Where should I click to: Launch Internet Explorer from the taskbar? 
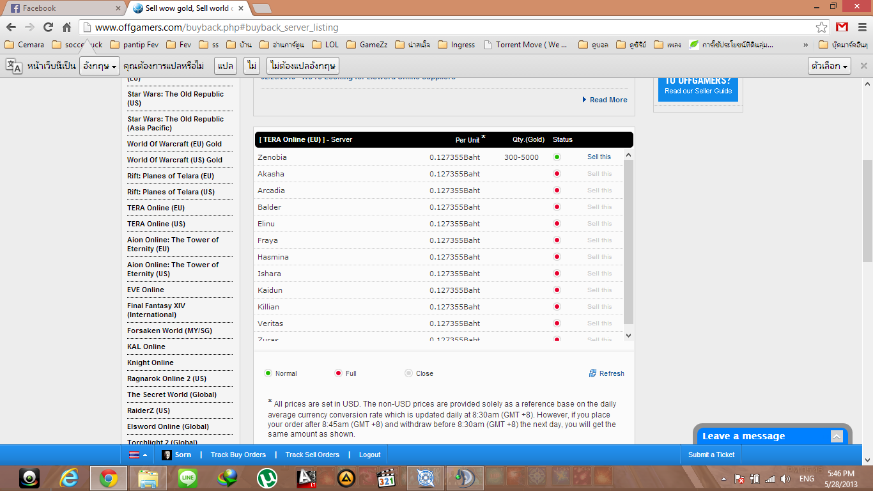click(69, 478)
